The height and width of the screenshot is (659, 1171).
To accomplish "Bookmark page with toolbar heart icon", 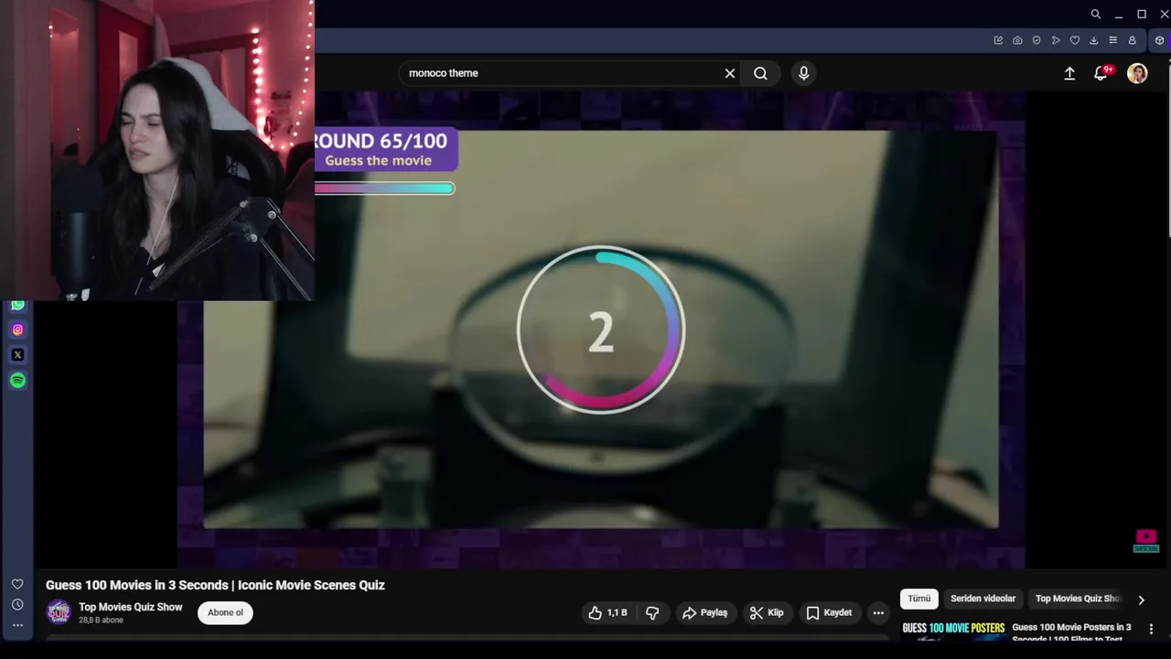I will tap(1075, 40).
